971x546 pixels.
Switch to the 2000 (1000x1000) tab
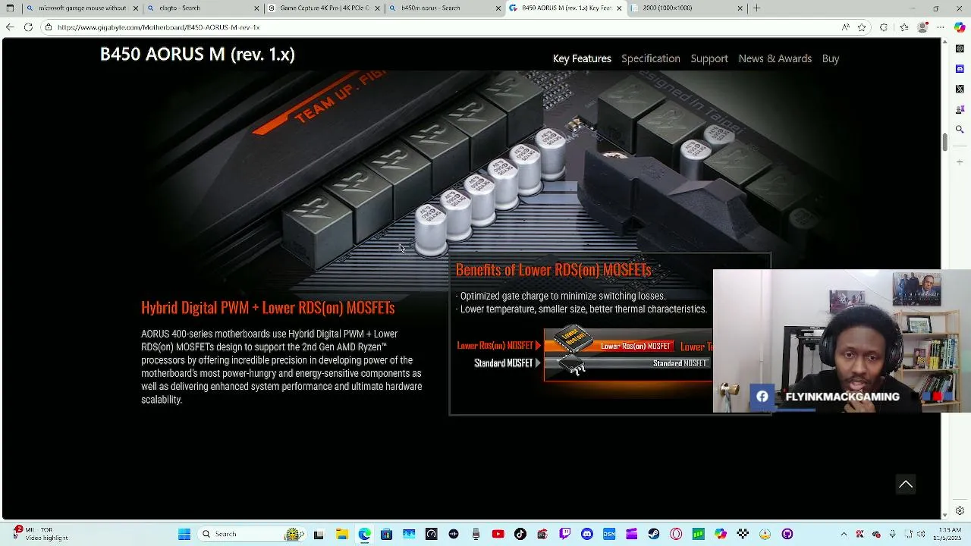point(687,8)
